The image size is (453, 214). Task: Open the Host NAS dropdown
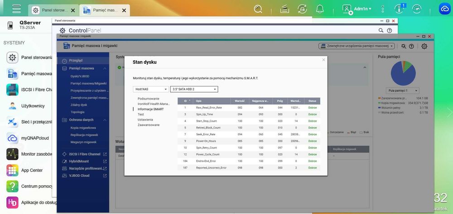150,89
